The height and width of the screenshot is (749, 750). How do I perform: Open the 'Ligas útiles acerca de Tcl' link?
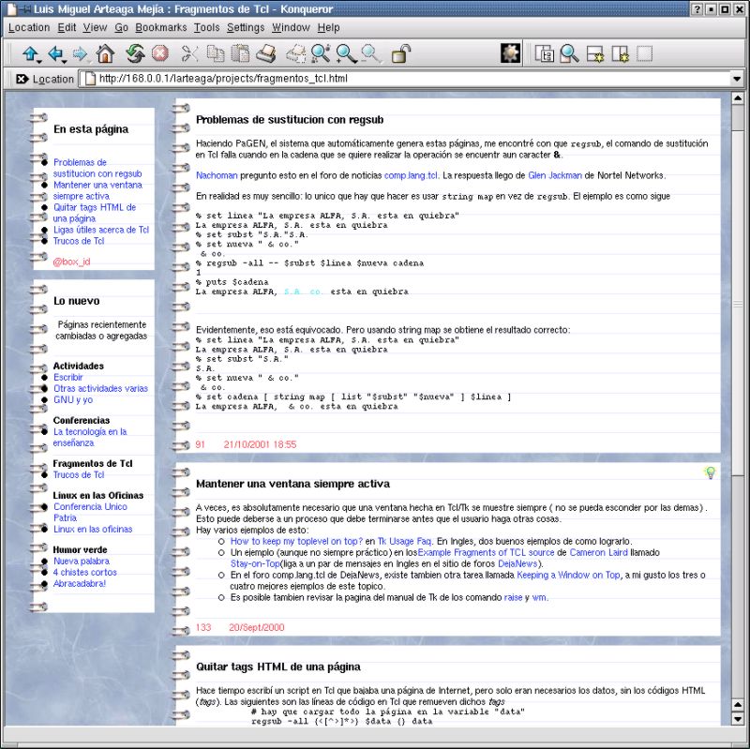pyautogui.click(x=101, y=230)
